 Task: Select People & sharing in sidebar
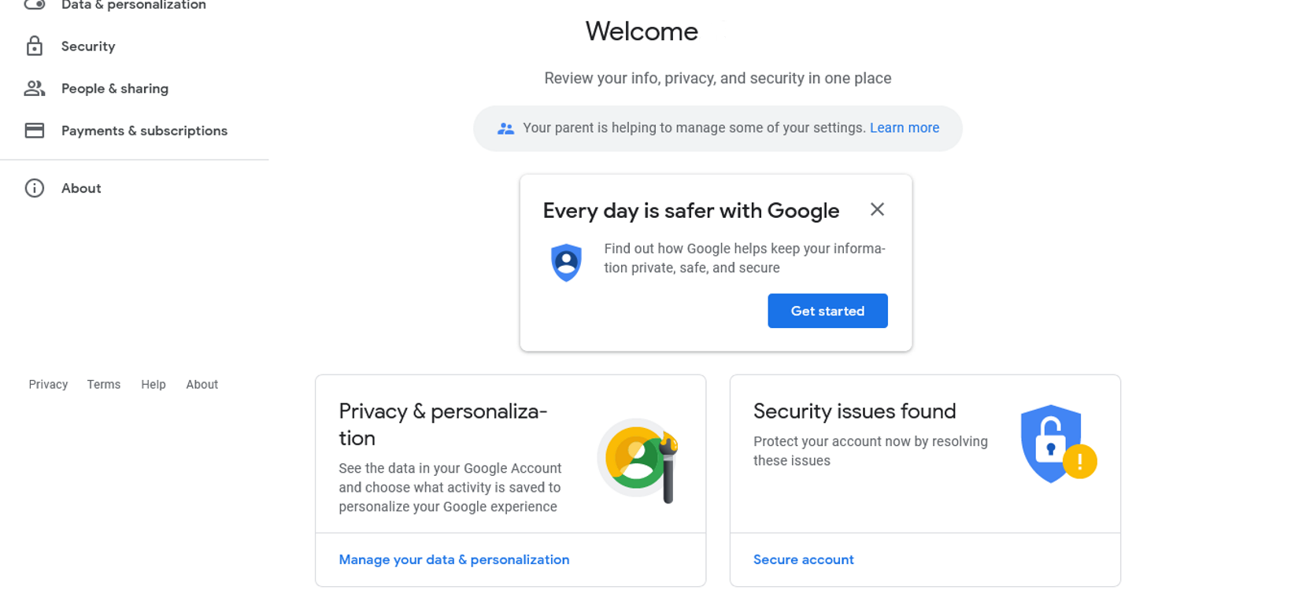click(114, 88)
